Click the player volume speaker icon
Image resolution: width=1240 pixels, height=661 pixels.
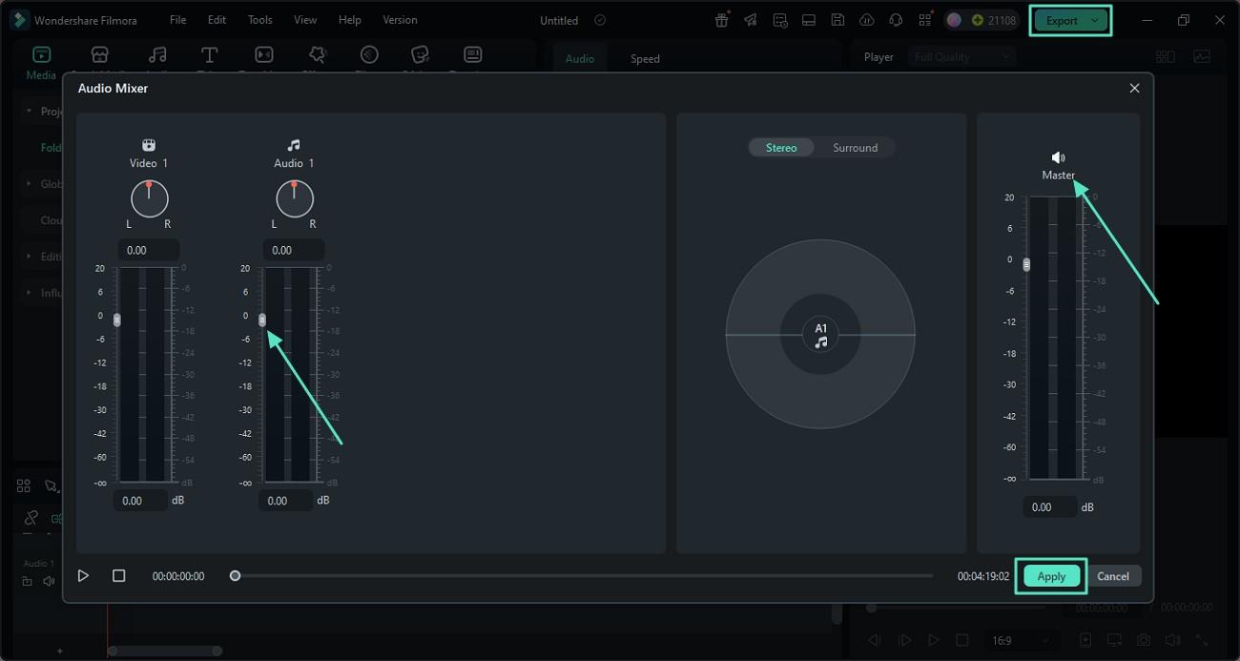[1172, 640]
